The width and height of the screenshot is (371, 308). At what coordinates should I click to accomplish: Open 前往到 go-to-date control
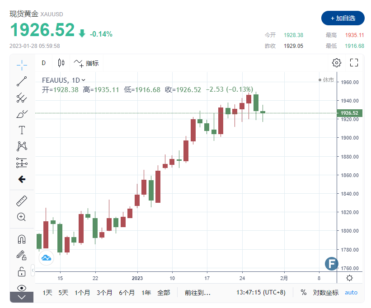197,293
